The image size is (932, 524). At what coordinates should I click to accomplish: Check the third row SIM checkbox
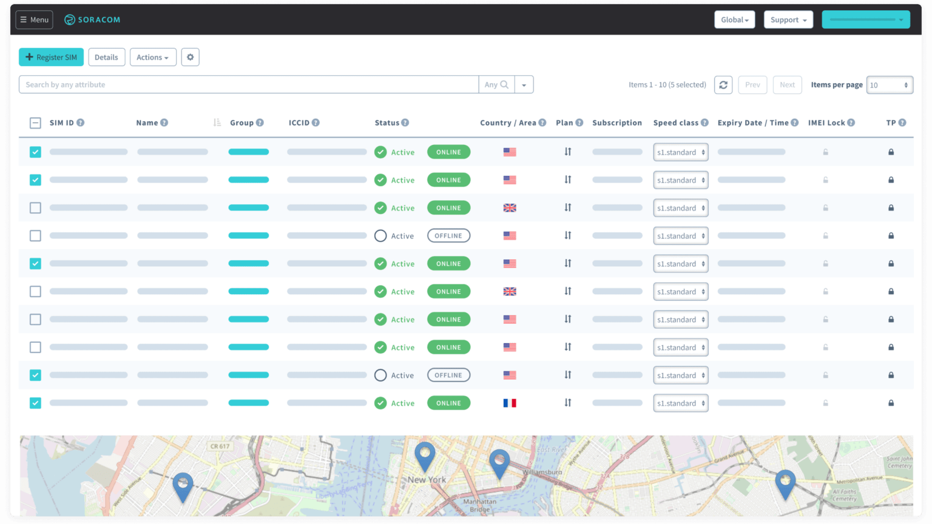click(35, 208)
